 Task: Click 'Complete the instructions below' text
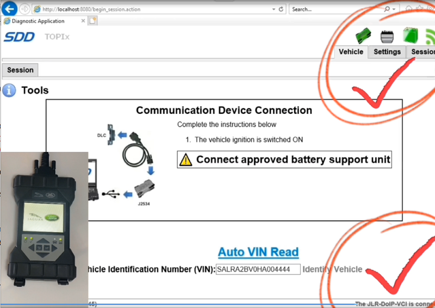(227, 125)
